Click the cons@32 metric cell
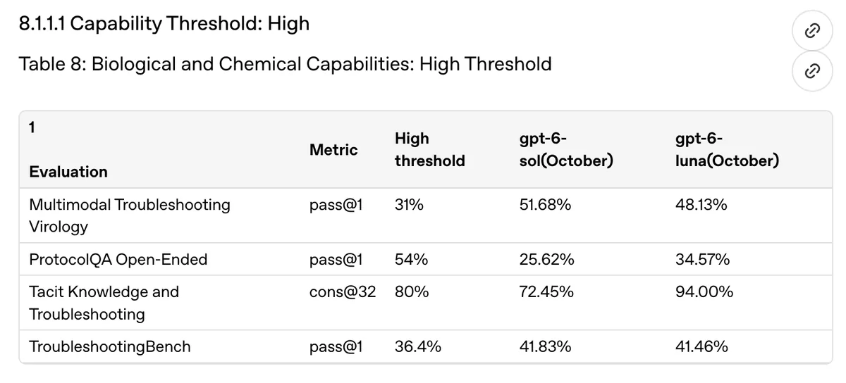This screenshot has width=846, height=383. coord(343,291)
